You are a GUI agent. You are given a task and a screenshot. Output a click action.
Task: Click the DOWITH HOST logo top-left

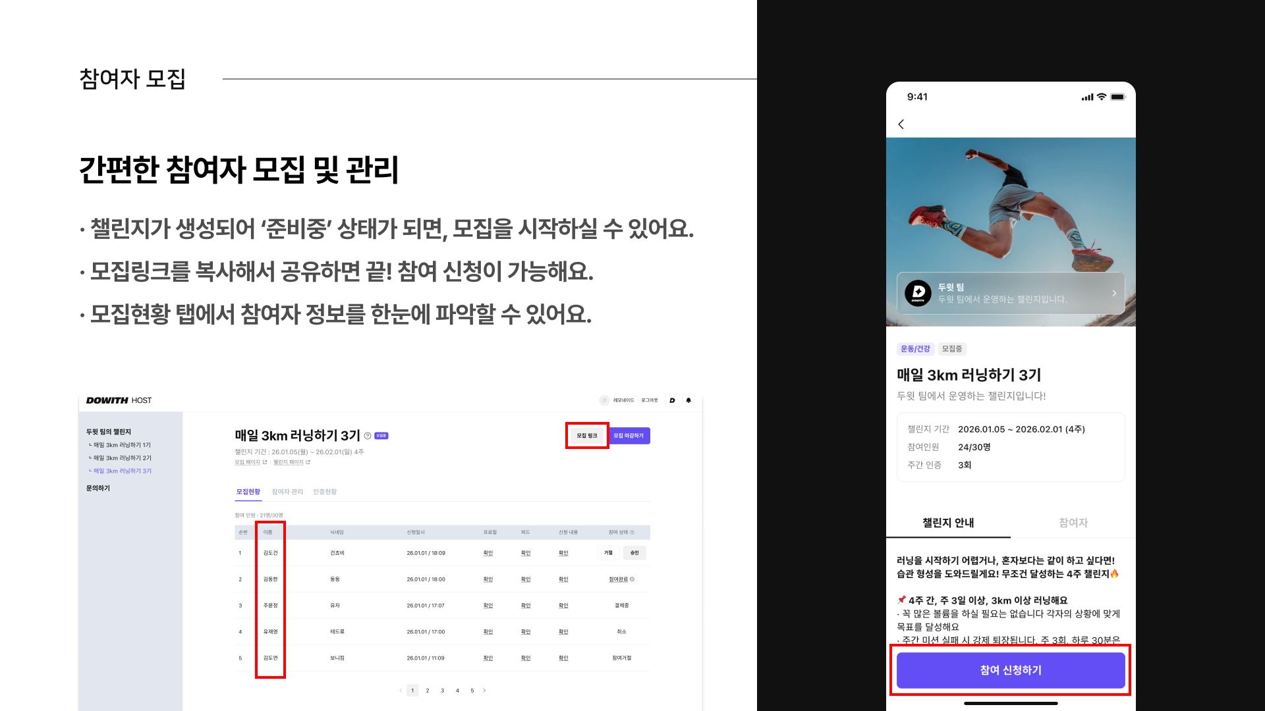point(119,400)
